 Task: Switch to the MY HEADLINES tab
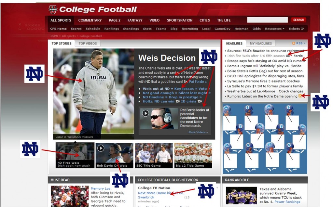coord(261,44)
